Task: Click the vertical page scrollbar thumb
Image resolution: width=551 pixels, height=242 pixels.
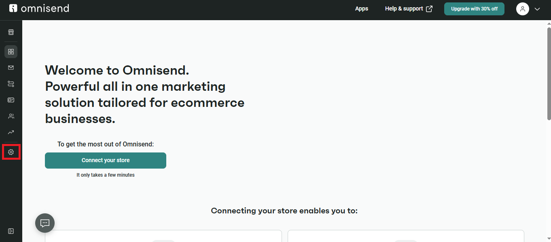Action: [549, 73]
